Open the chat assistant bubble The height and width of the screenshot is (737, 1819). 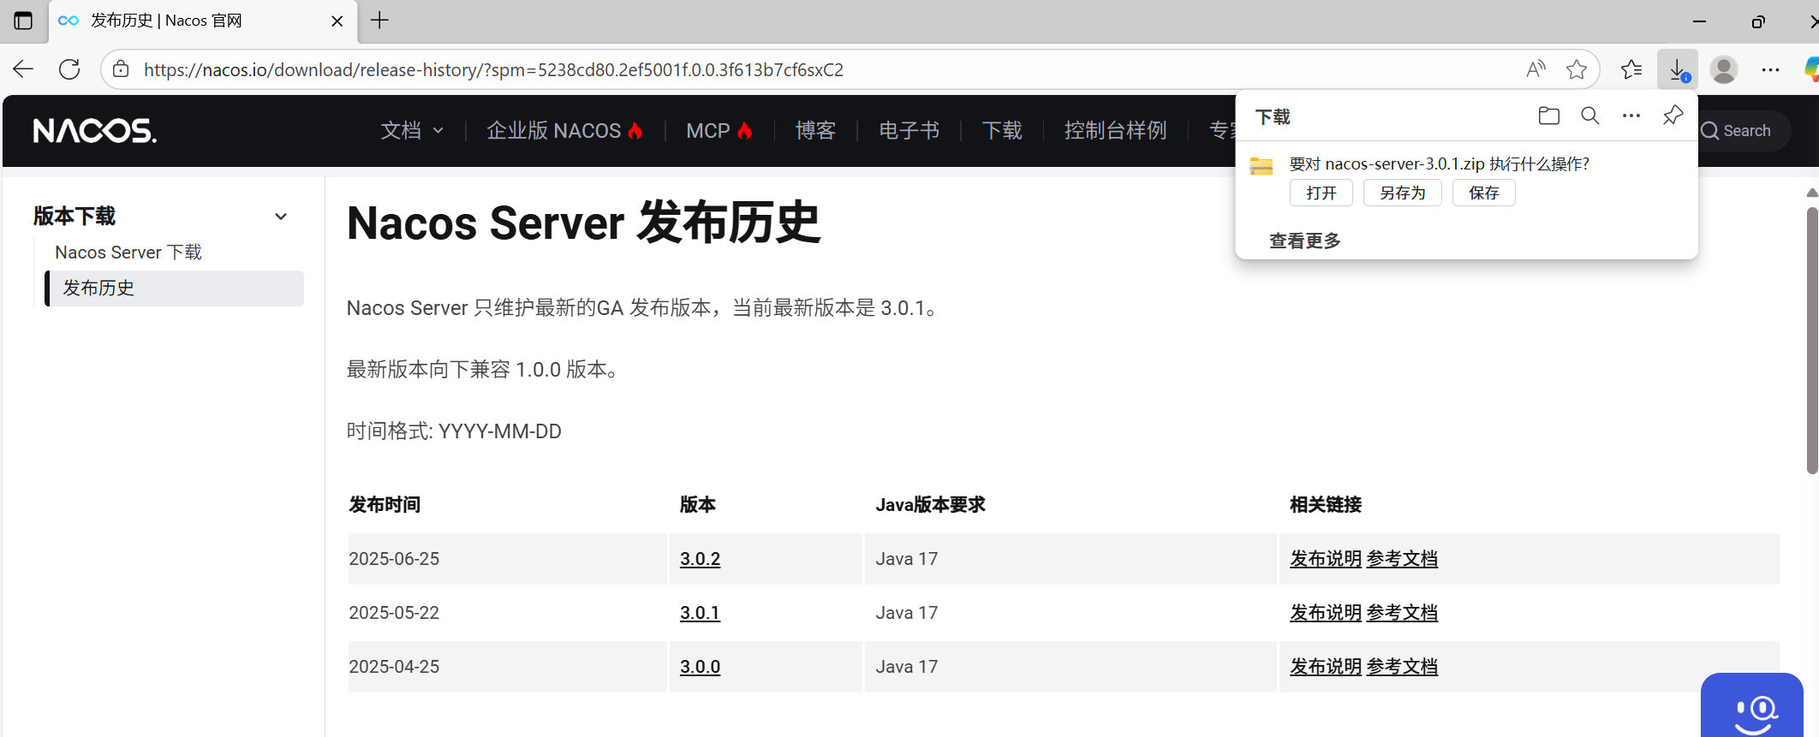(x=1752, y=705)
